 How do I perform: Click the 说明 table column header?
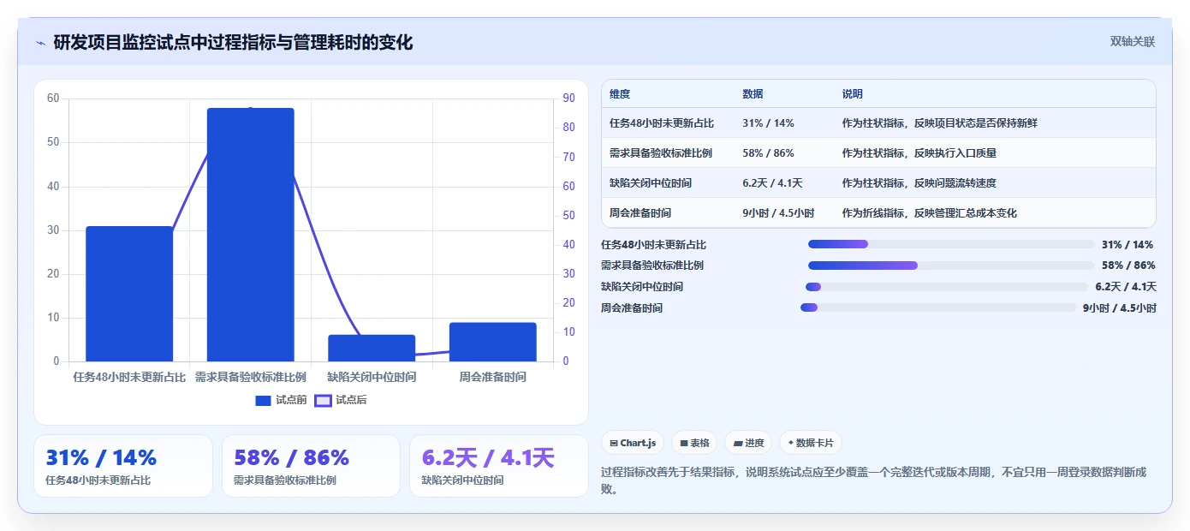coord(853,94)
